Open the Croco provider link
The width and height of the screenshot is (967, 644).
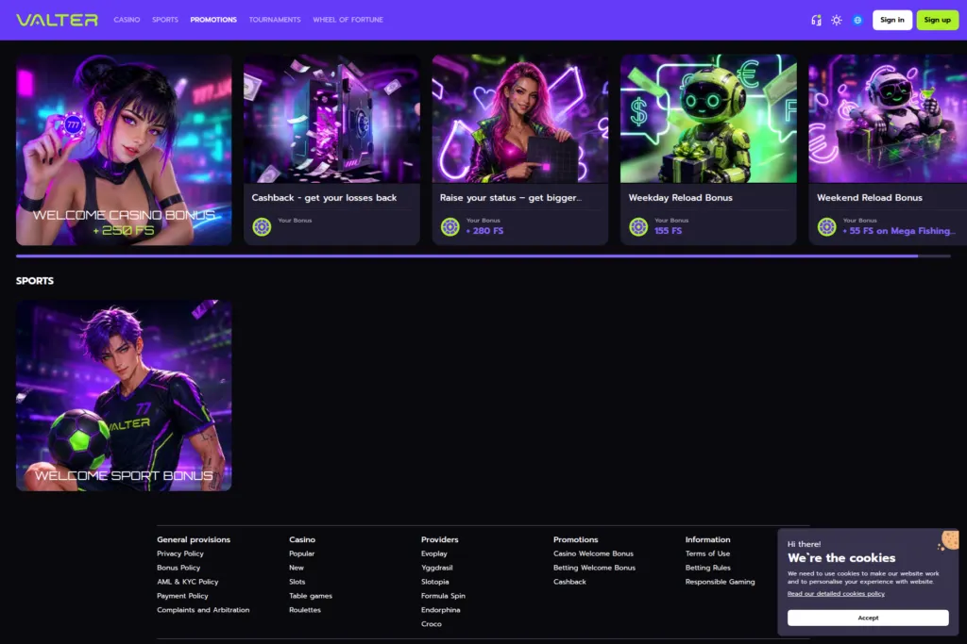click(x=431, y=624)
